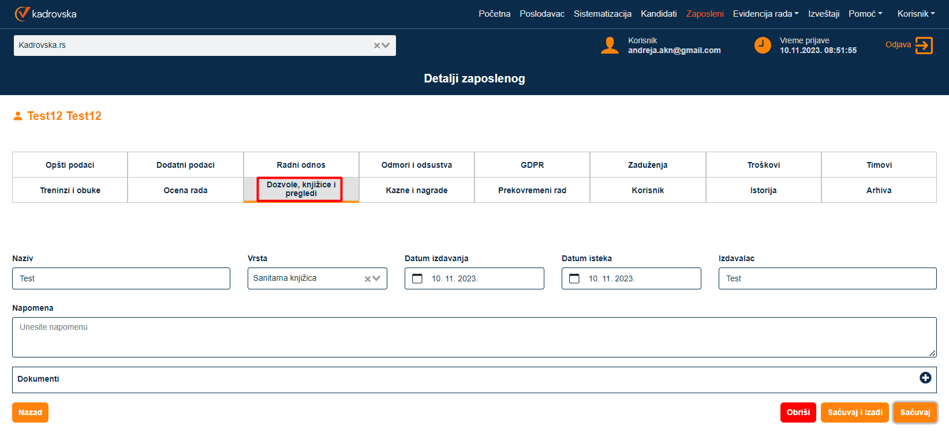Open calendar picker for Datum izdavanja

coord(417,278)
